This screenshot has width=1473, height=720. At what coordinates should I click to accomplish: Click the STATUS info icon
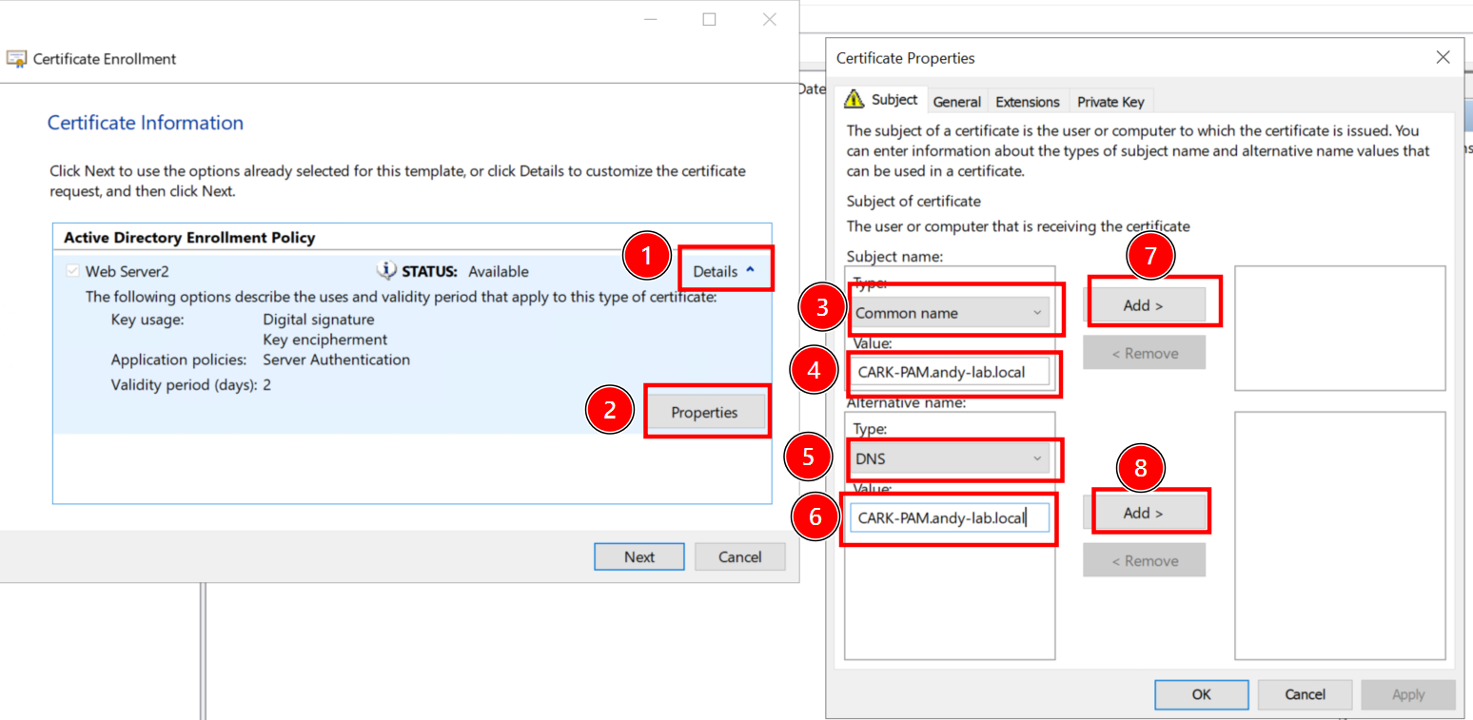tap(386, 270)
